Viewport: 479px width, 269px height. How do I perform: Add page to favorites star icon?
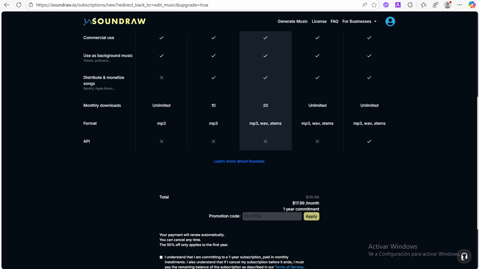[374, 5]
